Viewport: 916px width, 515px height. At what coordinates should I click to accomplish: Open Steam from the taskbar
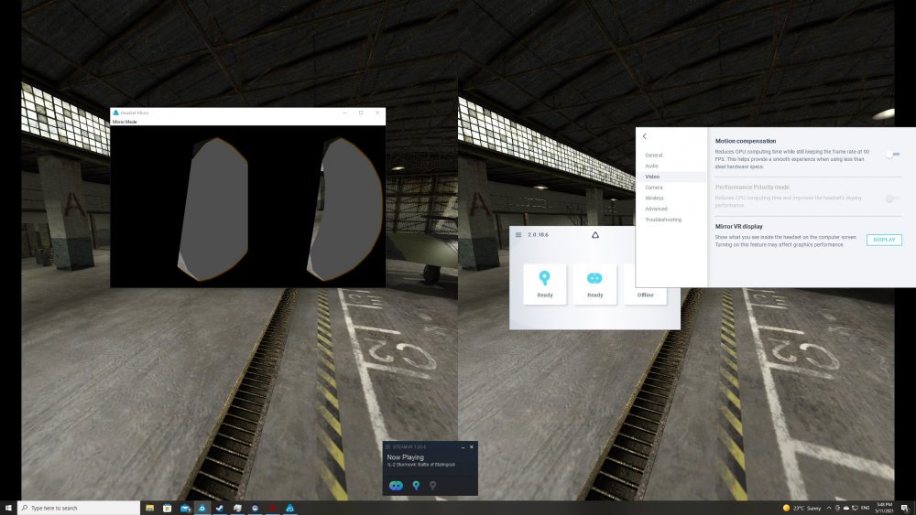[x=220, y=508]
